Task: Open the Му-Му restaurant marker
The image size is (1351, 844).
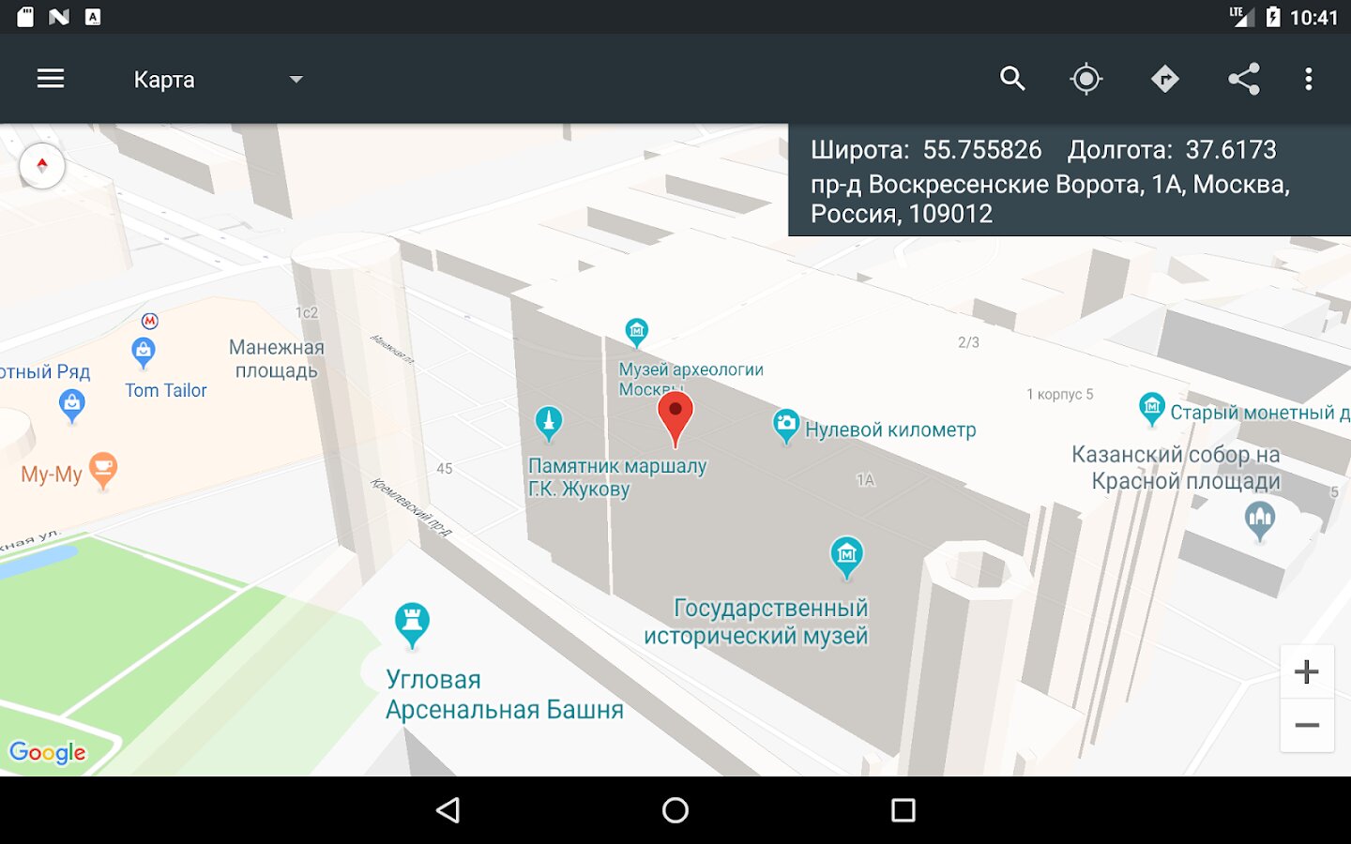Action: [103, 470]
